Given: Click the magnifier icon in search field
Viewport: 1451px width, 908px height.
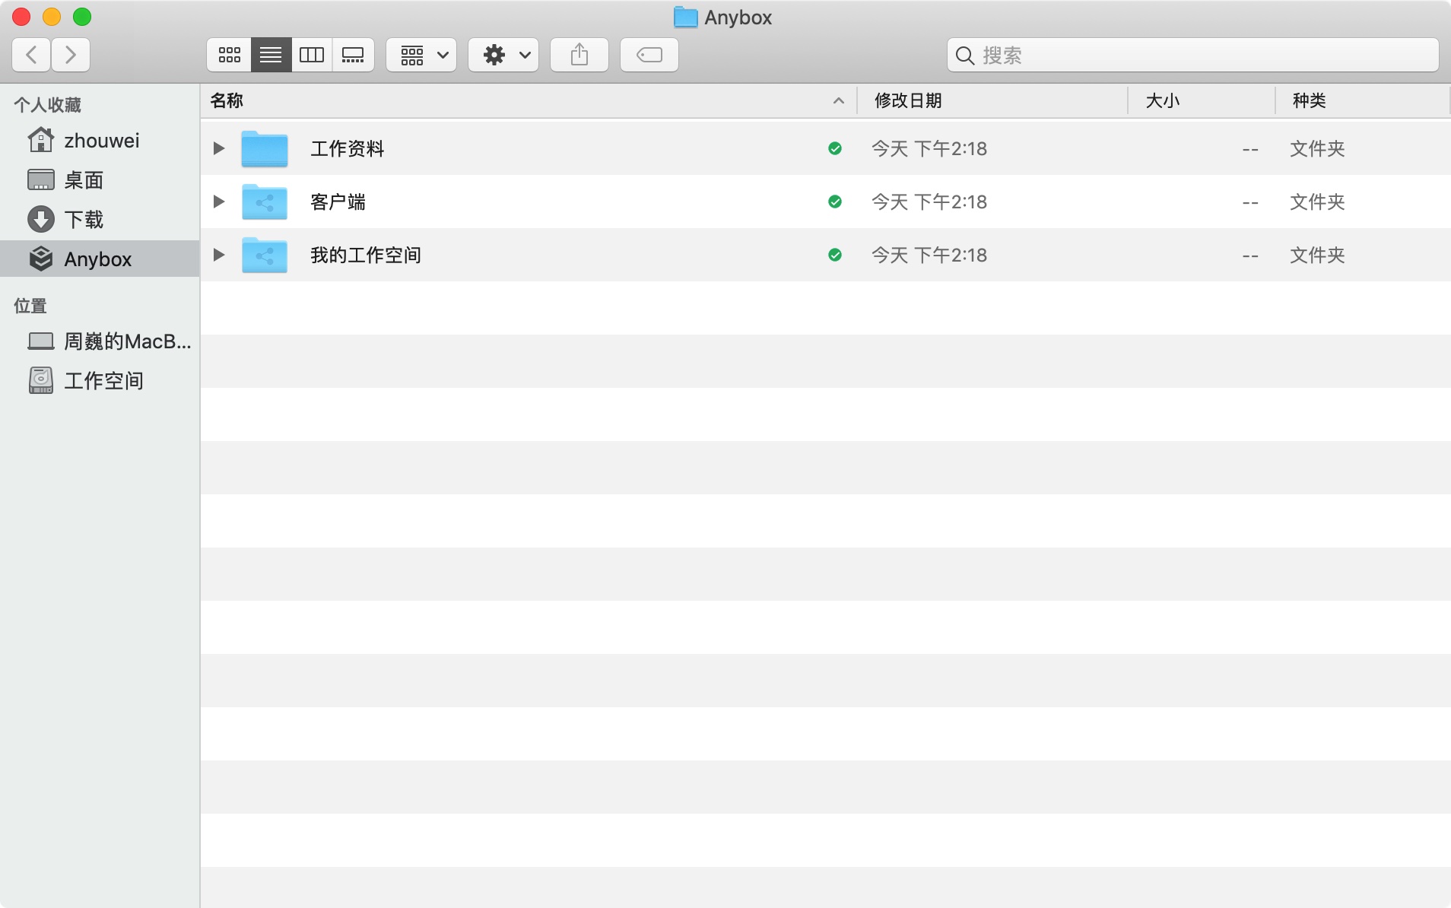Looking at the screenshot, I should click(965, 56).
